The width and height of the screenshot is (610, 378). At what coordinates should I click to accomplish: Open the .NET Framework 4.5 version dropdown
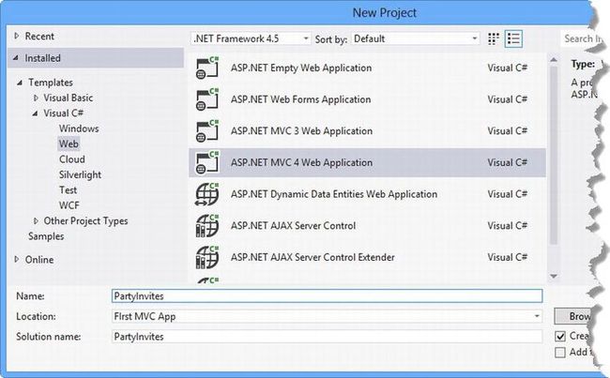[x=251, y=38]
